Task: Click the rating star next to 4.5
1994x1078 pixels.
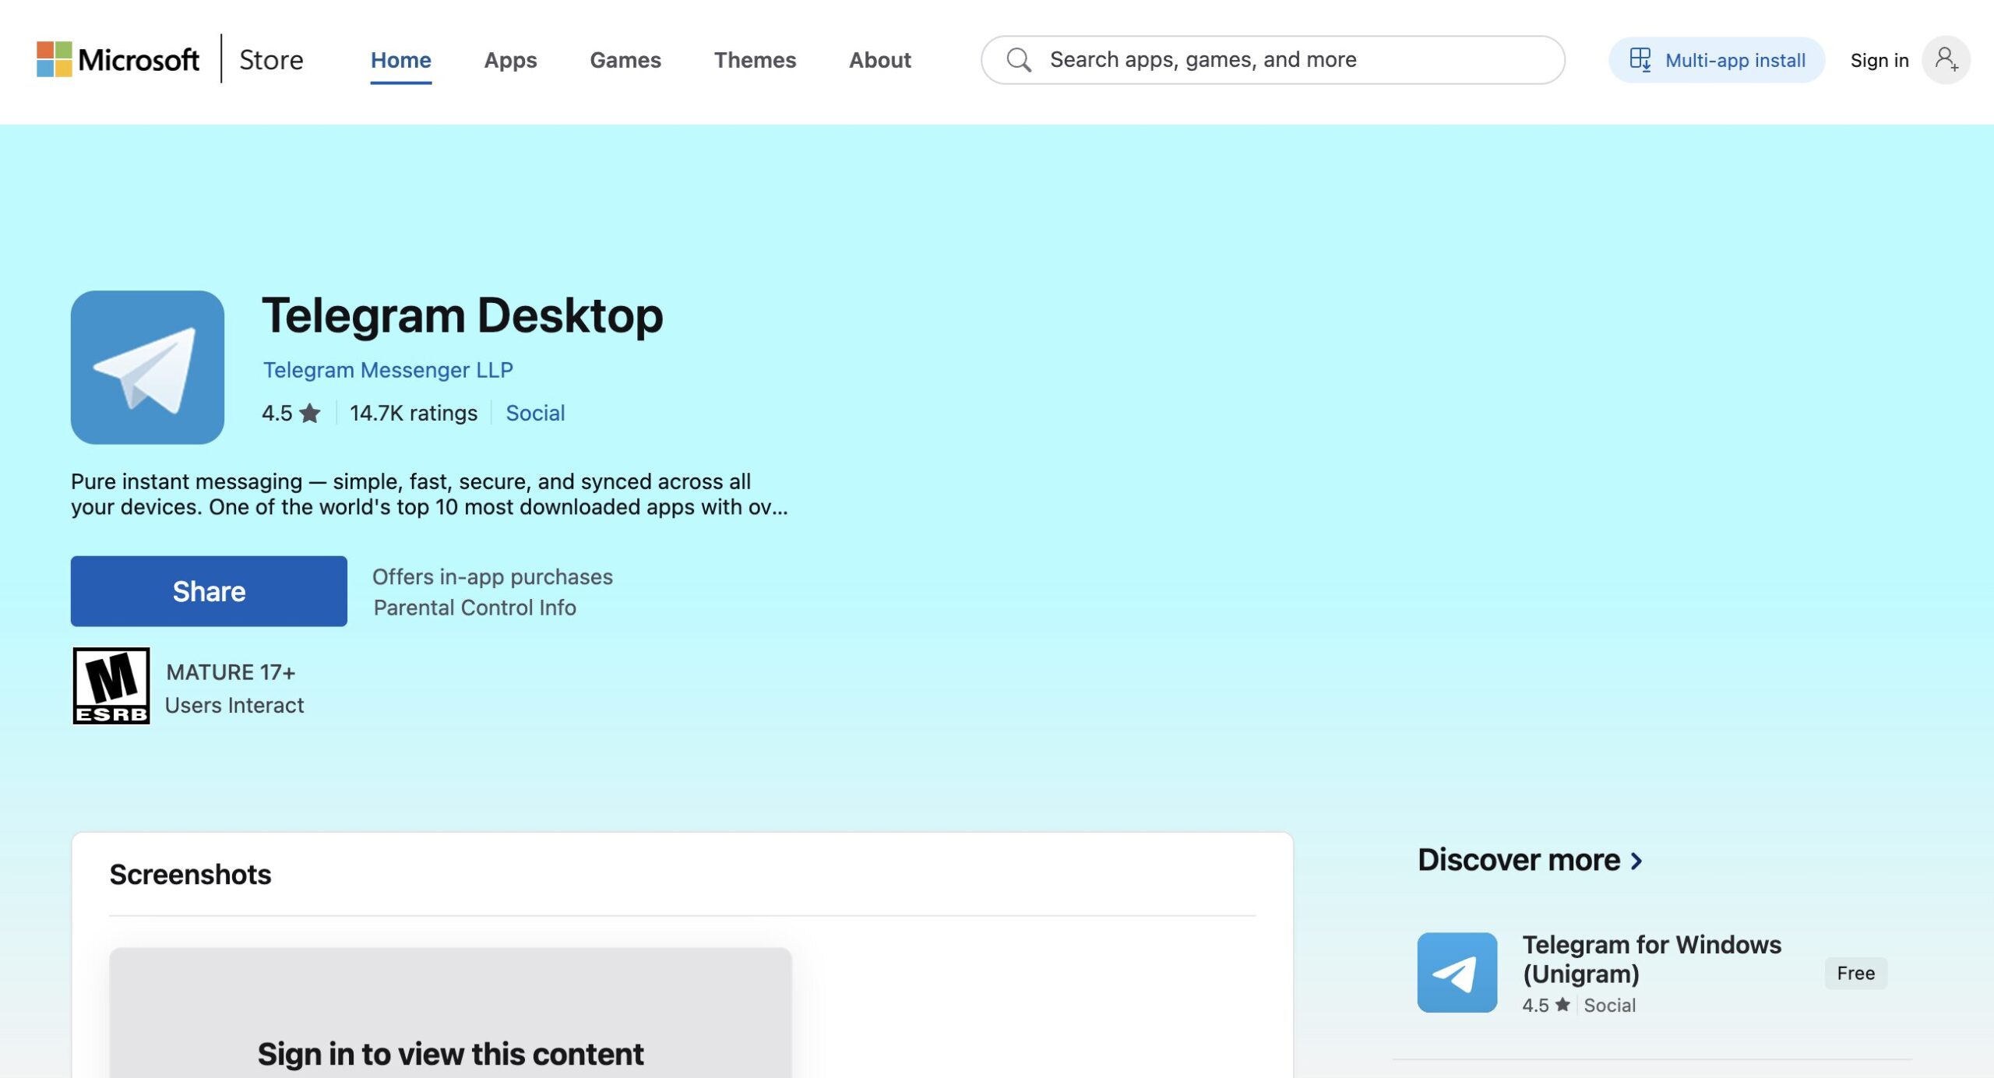Action: (x=310, y=413)
